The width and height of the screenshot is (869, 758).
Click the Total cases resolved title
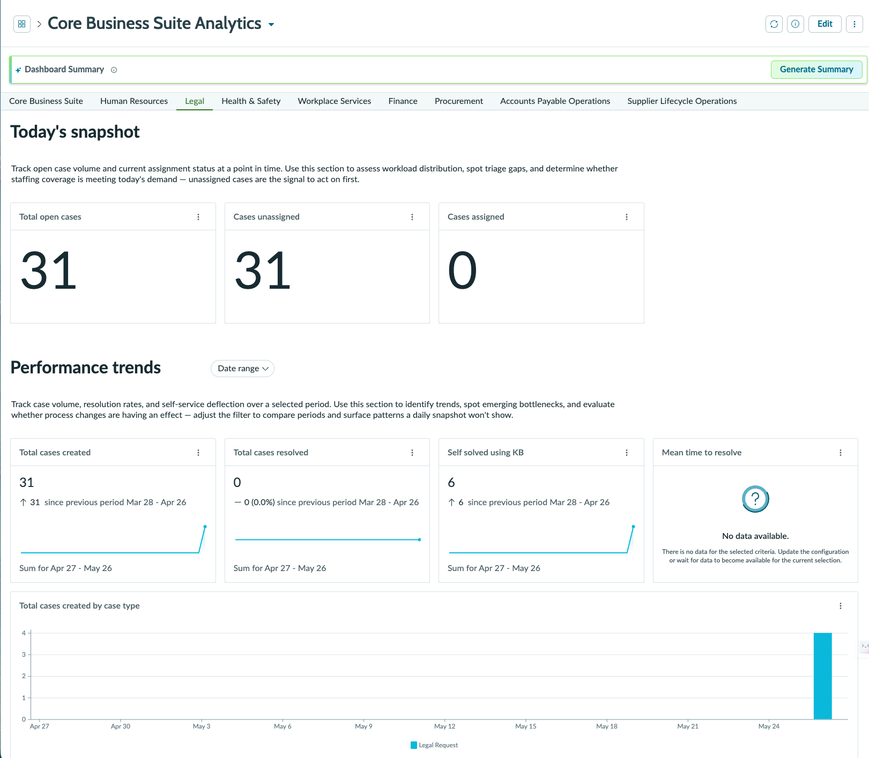click(x=271, y=453)
